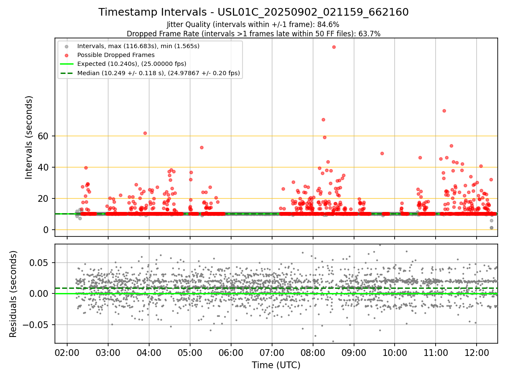Image resolution: width=507 pixels, height=380 pixels.
Task: Click legend entry 'Possible Dropped Frames'
Action: click(116, 55)
